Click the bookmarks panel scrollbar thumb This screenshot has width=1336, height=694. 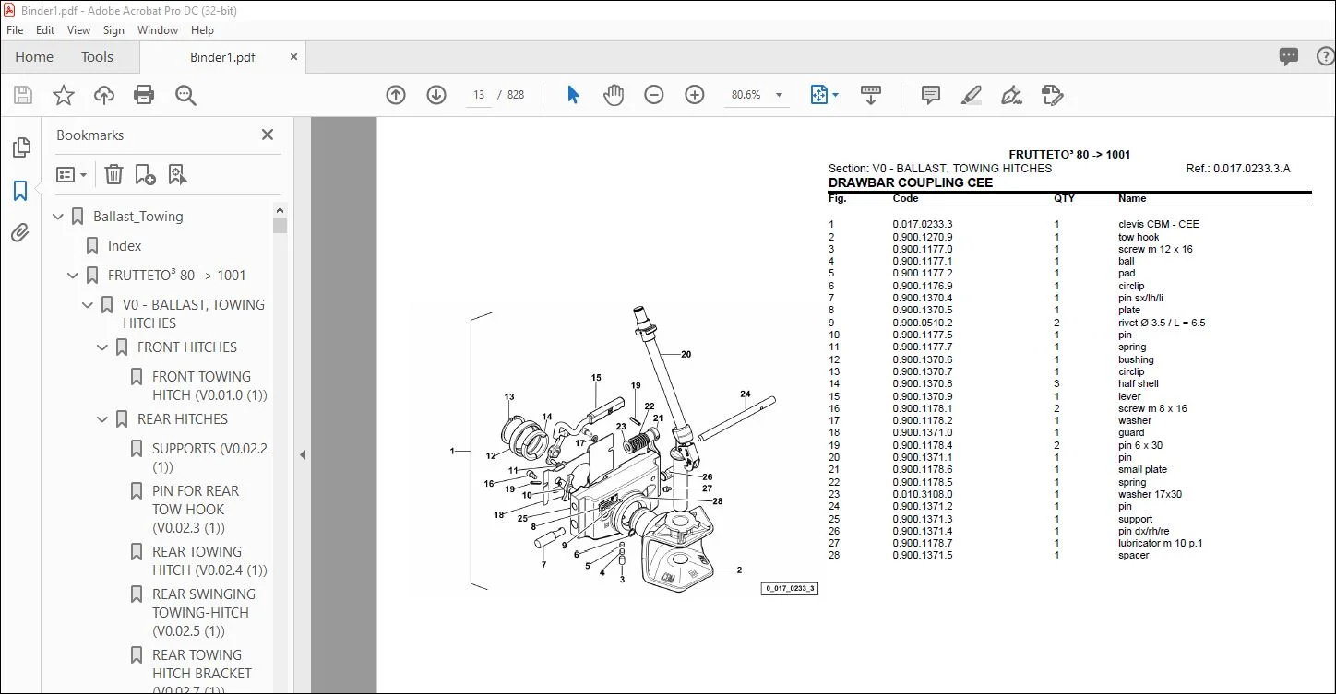click(x=280, y=225)
